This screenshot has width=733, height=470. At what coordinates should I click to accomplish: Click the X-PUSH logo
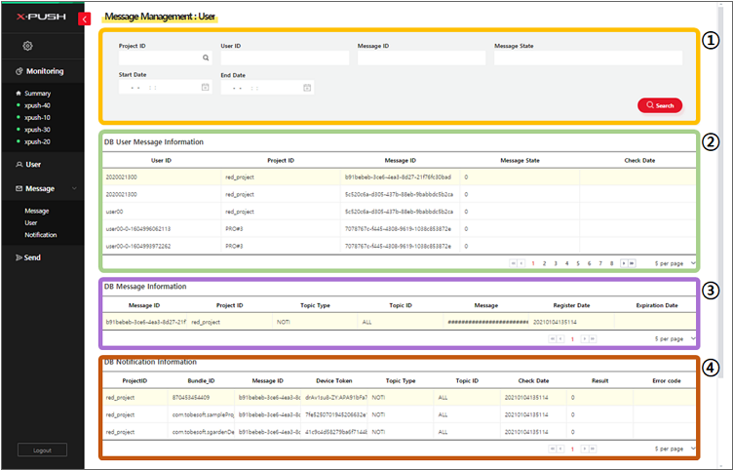point(42,17)
